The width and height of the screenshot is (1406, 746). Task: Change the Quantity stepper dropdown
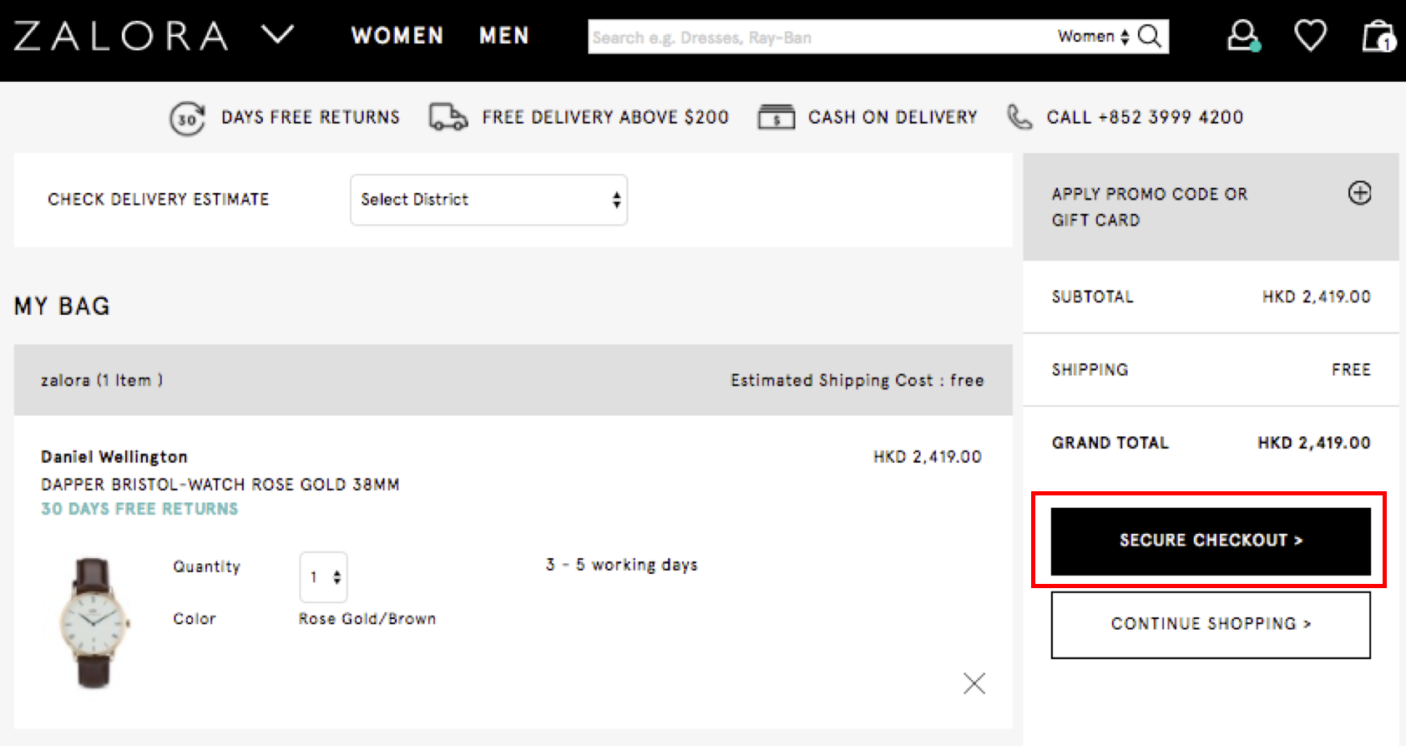pos(324,576)
